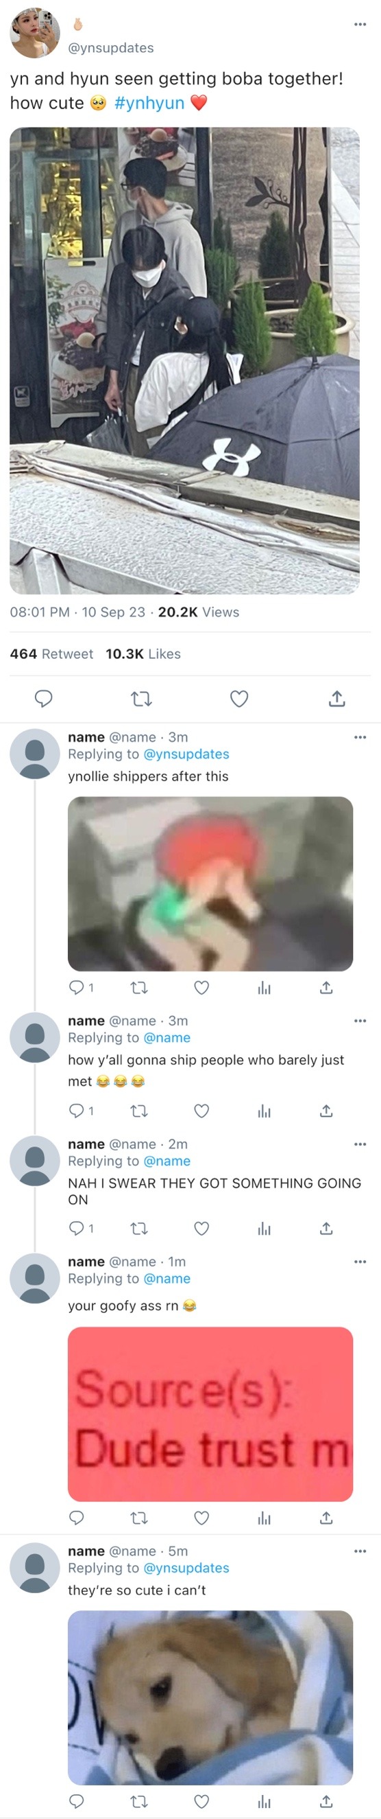381x1819 pixels.
Task: Share the 'your goofy ass rn' reply
Action: tap(326, 1518)
